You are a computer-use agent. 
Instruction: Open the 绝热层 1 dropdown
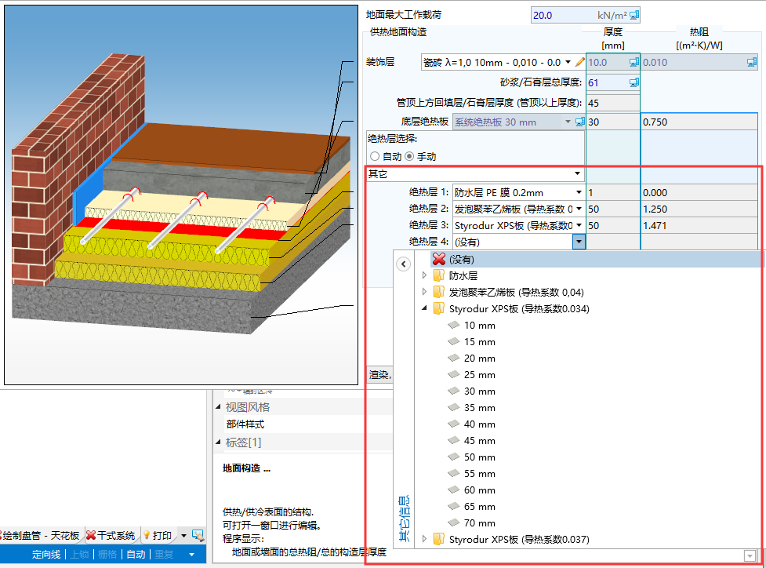(x=579, y=193)
